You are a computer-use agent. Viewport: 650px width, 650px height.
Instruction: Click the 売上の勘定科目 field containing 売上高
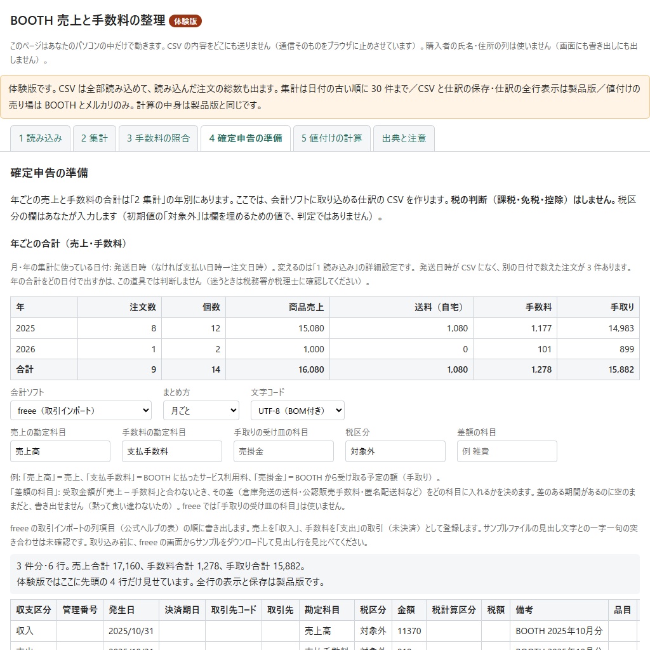tap(60, 451)
